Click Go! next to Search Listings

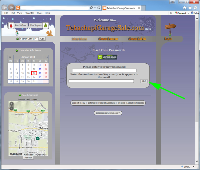tap(42, 39)
